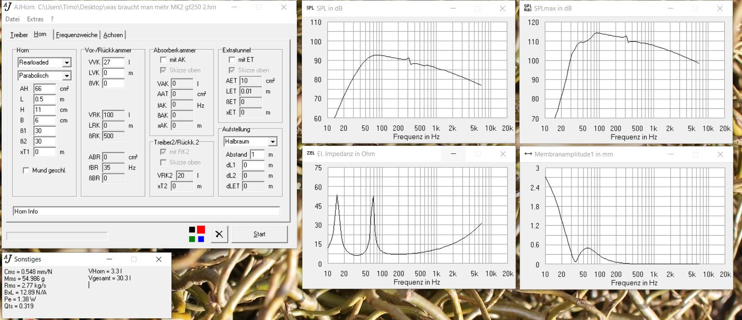Click the AJHorn title bar logo icon
The height and width of the screenshot is (320, 742).
[7, 7]
